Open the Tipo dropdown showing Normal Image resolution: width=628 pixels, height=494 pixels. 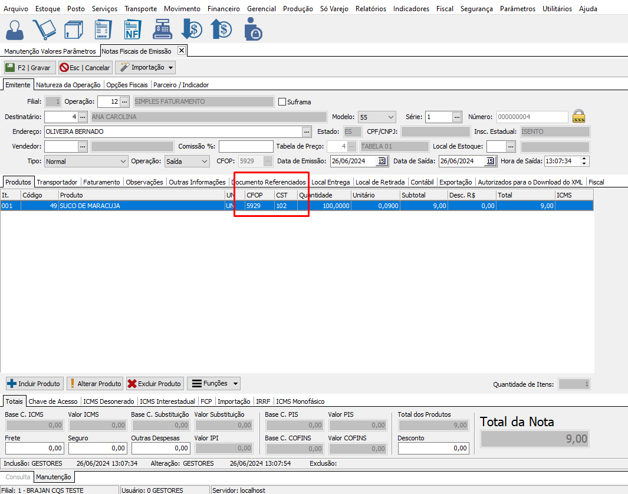pyautogui.click(x=123, y=161)
